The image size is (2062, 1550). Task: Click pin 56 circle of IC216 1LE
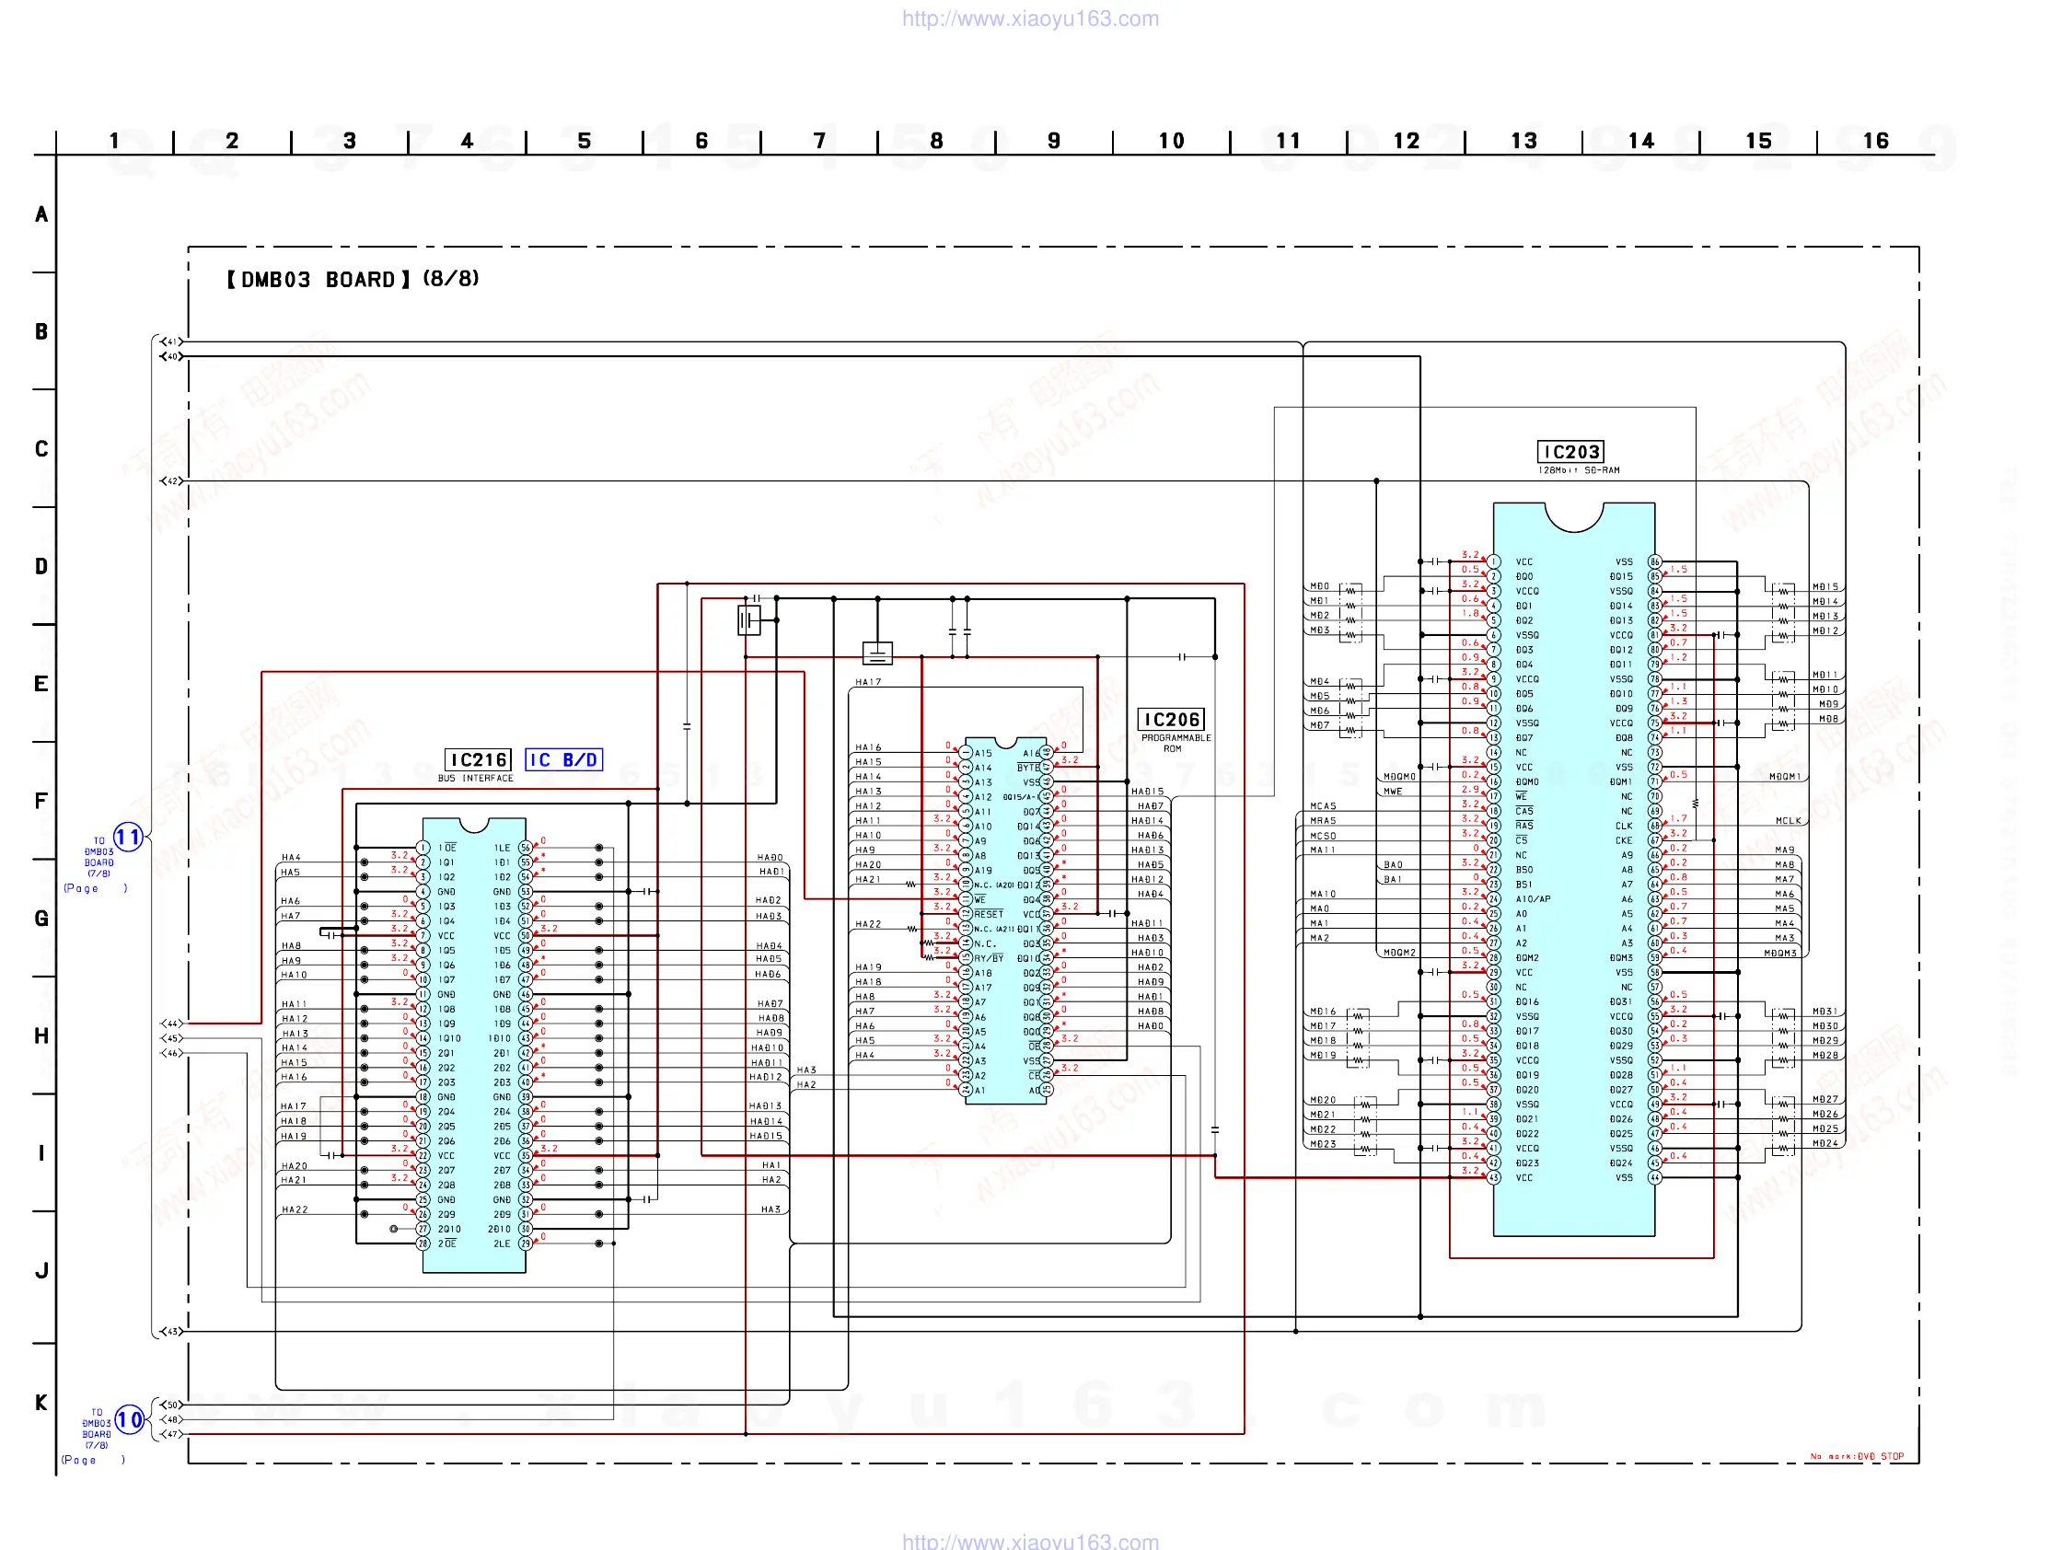(x=526, y=848)
